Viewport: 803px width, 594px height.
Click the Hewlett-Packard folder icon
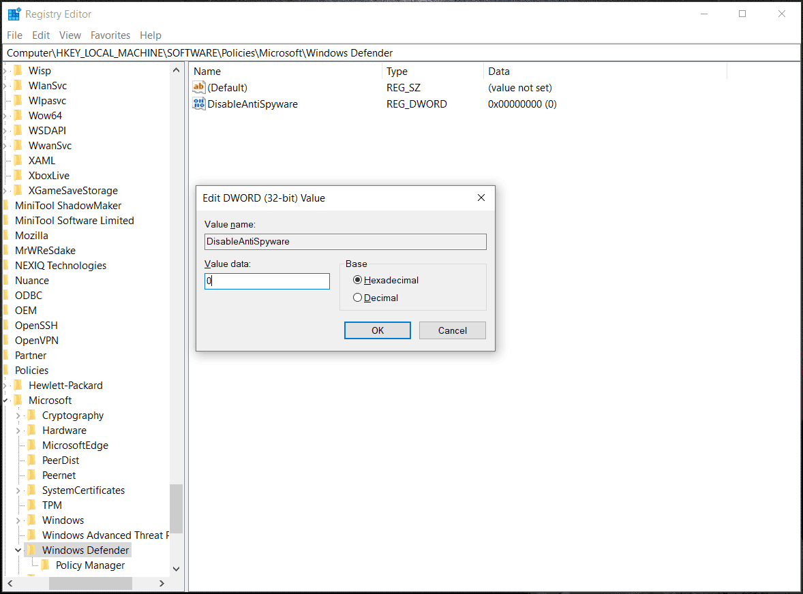(18, 385)
